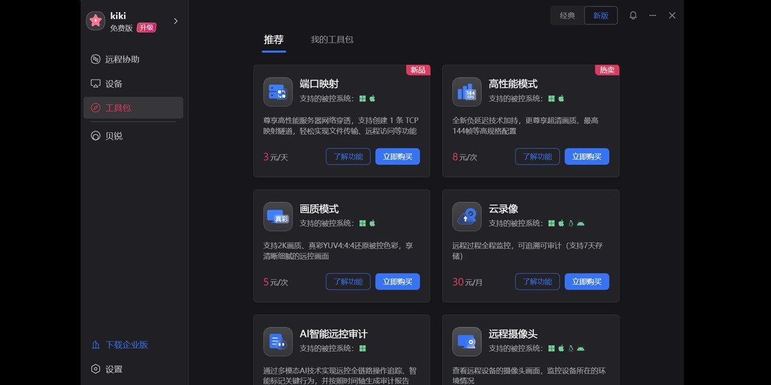The width and height of the screenshot is (771, 385).
Task: Click 了解功能 for 高性能模式
Action: [537, 156]
